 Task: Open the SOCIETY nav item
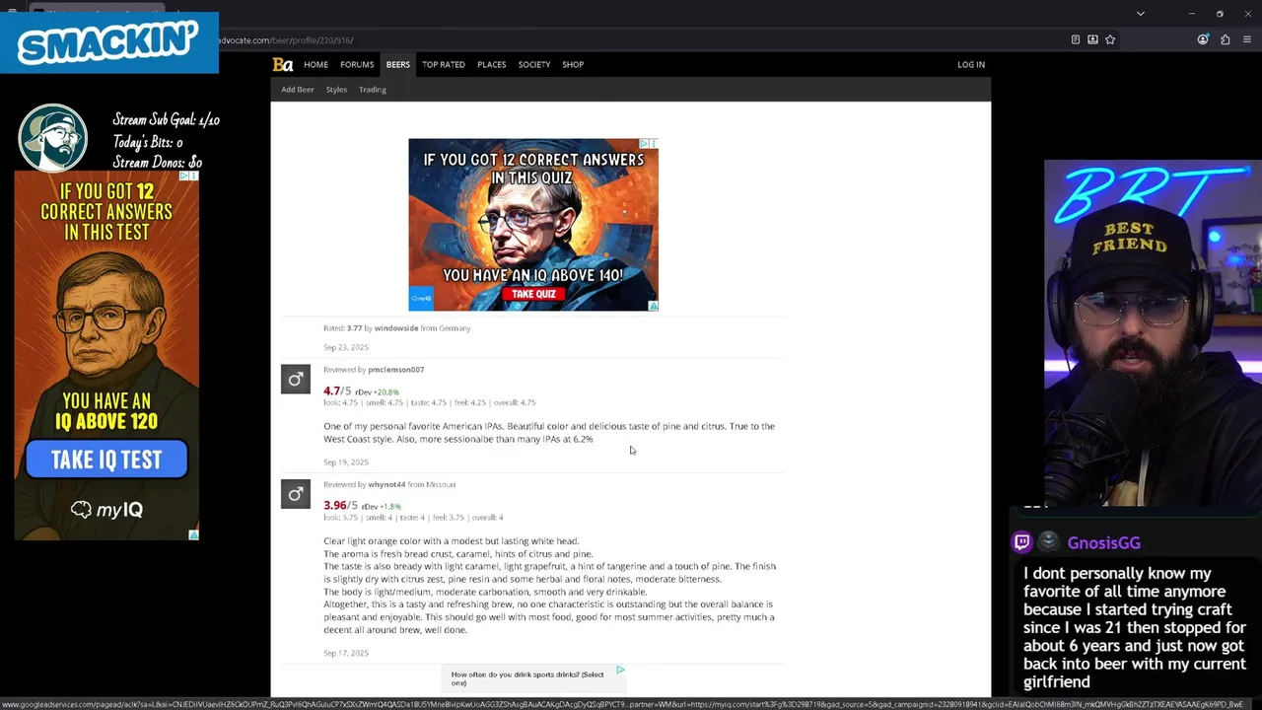[534, 65]
